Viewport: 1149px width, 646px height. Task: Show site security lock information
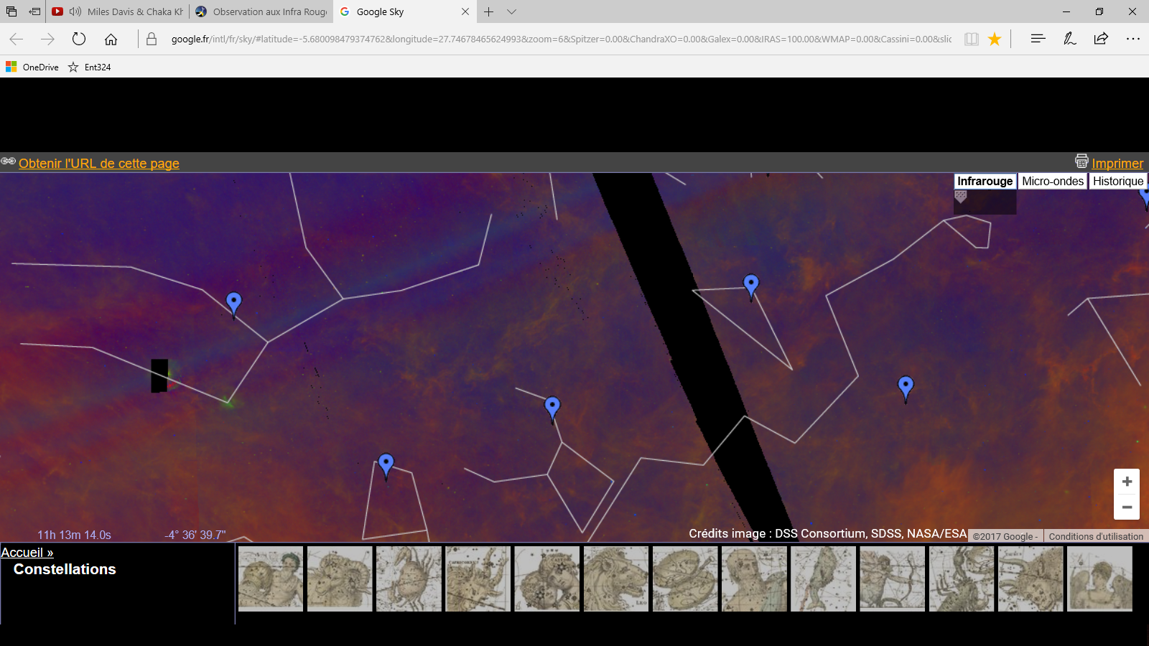tap(152, 39)
